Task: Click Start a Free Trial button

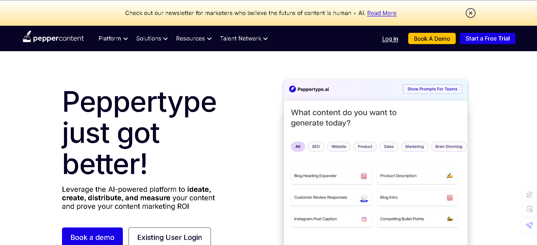Action: pyautogui.click(x=487, y=38)
